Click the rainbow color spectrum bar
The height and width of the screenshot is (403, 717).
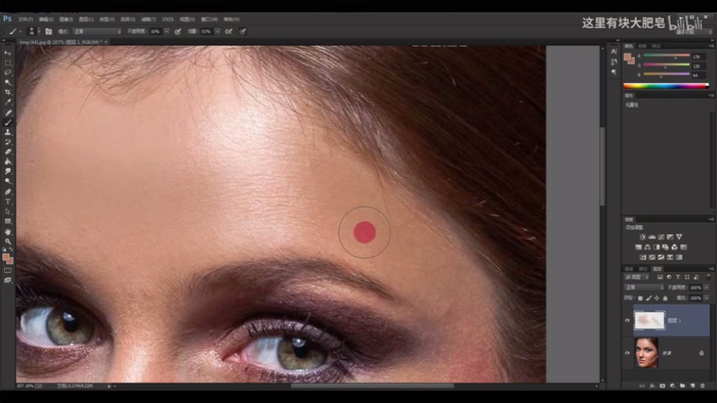pos(665,86)
